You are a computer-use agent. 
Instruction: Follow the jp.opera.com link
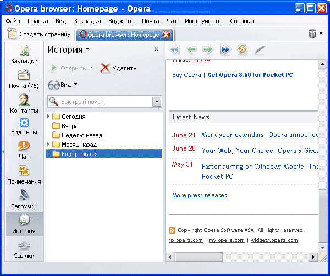click(x=186, y=240)
